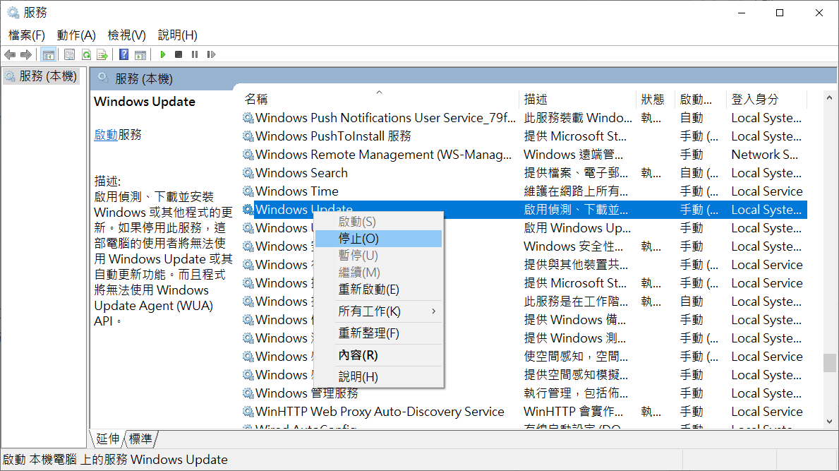This screenshot has height=471, width=839.
Task: Expand 所有工作(K) submenu
Action: click(378, 311)
